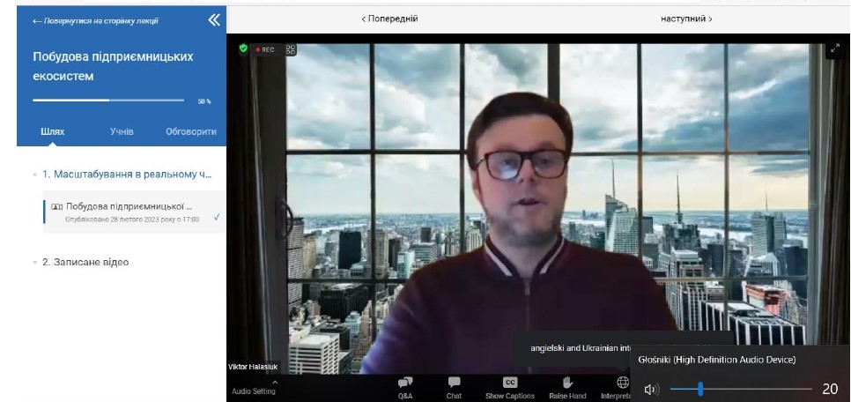Click the completed checkmark on the lesson row
Image resolution: width=851 pixels, height=402 pixels.
click(x=217, y=217)
